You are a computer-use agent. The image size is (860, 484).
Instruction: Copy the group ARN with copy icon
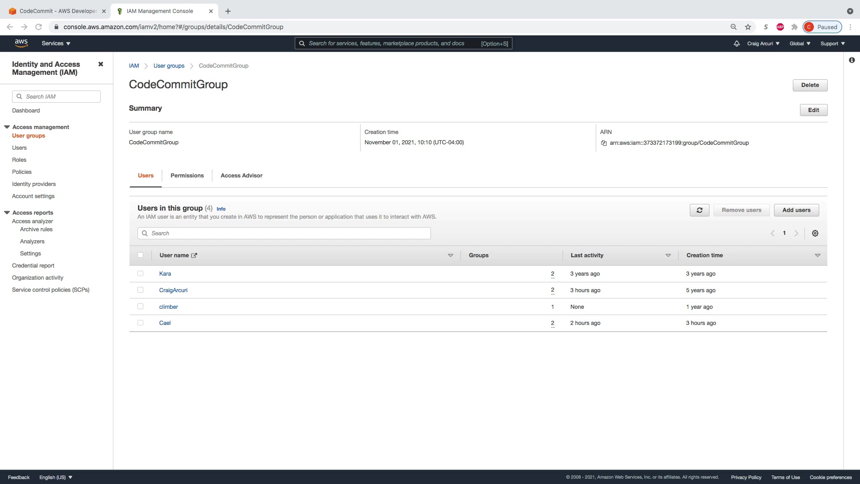coord(604,143)
